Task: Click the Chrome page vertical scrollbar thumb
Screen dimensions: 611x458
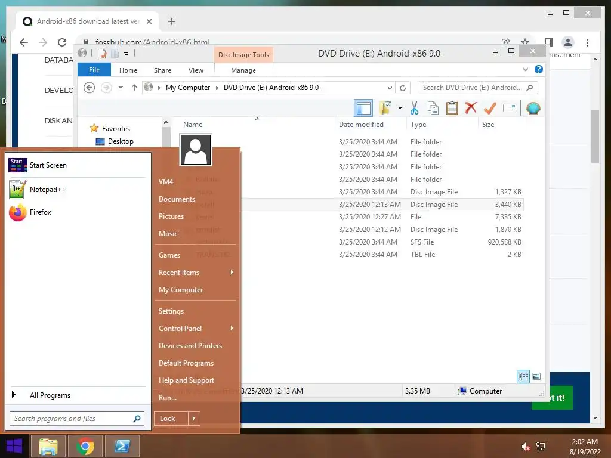Action: [x=595, y=136]
